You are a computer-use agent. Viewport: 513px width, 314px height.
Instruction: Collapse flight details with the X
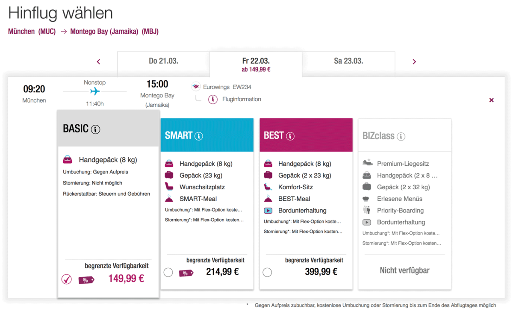pyautogui.click(x=491, y=100)
